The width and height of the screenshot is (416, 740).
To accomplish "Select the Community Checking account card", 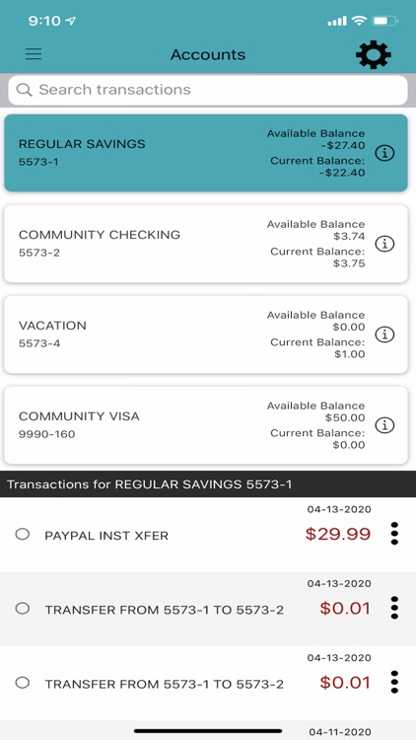I will tap(206, 244).
